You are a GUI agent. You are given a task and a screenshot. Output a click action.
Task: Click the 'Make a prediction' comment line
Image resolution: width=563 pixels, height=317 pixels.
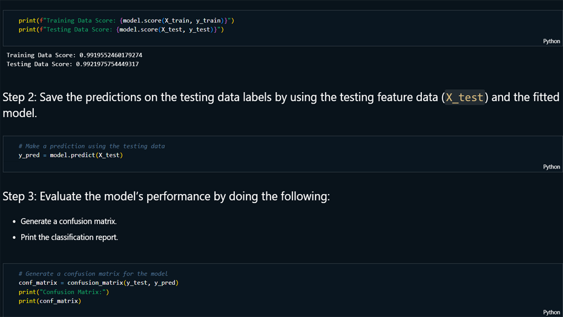[91, 146]
